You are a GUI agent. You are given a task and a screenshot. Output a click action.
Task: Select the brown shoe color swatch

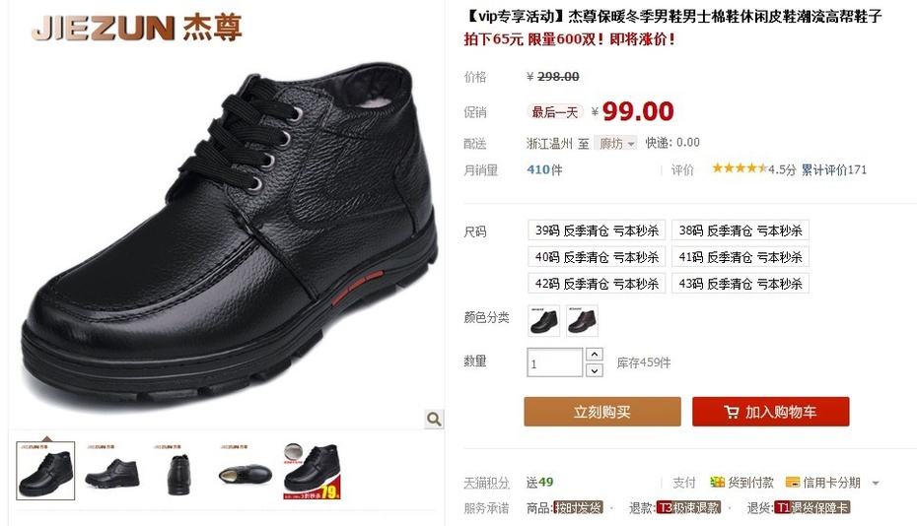583,321
